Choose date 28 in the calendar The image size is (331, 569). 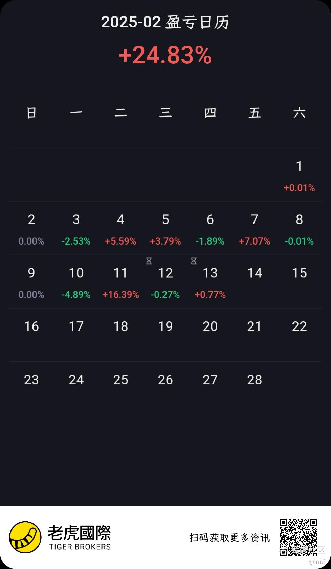(x=255, y=380)
